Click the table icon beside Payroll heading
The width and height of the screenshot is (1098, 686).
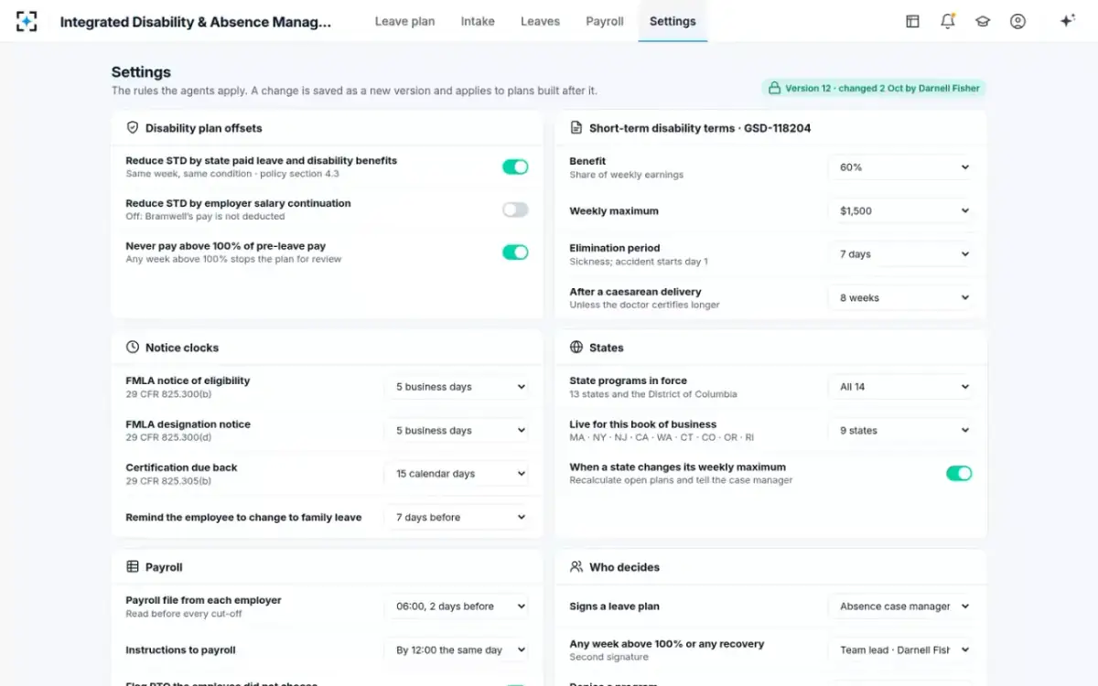click(x=133, y=567)
